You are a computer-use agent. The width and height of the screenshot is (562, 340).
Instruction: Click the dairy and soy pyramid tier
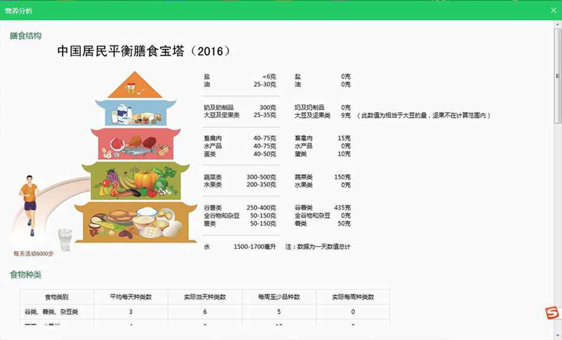pos(135,113)
